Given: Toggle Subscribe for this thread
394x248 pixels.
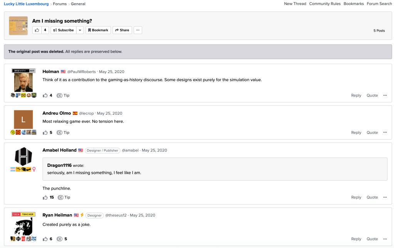Looking at the screenshot, I should point(63,30).
